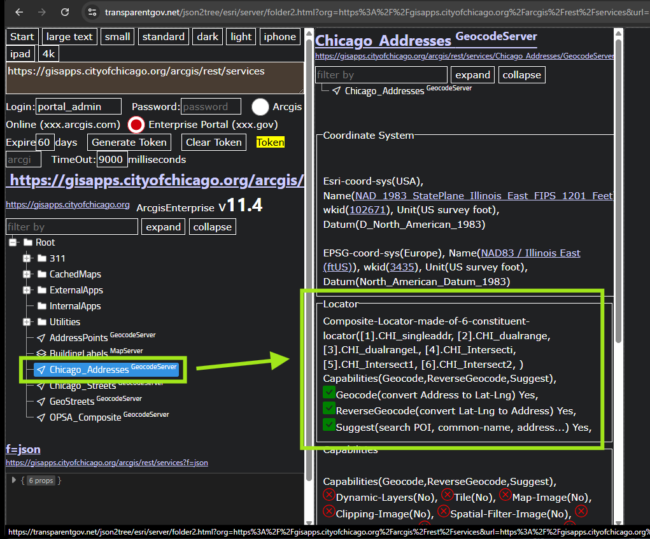Viewport: 650px width, 539px height.
Task: Expand the CachedMaps folder node
Action: (x=27, y=274)
